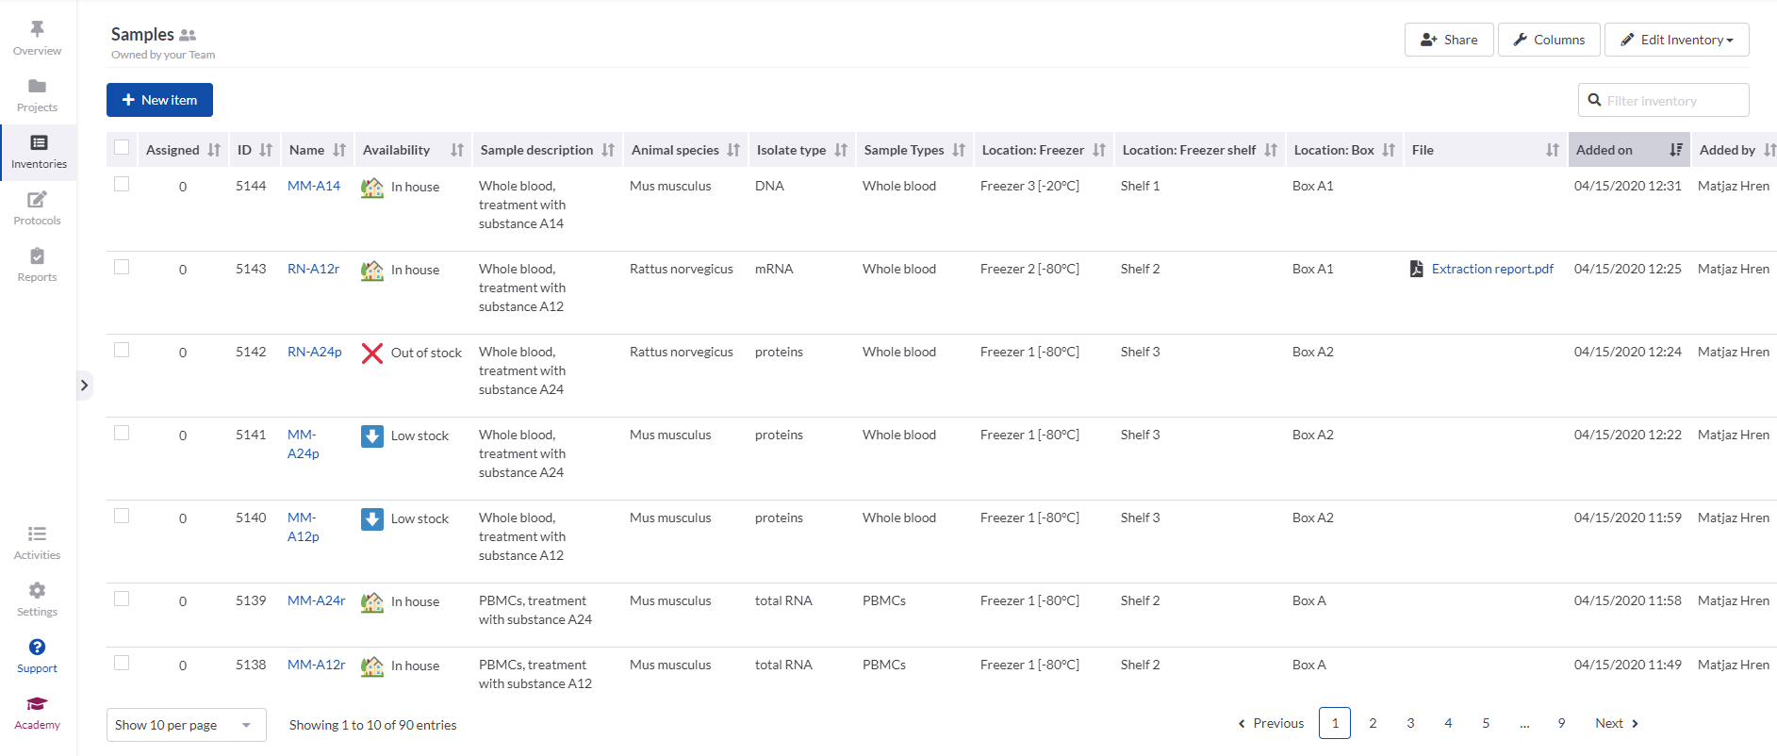Image resolution: width=1777 pixels, height=756 pixels.
Task: Open the RN-A24p sample link
Action: (315, 352)
